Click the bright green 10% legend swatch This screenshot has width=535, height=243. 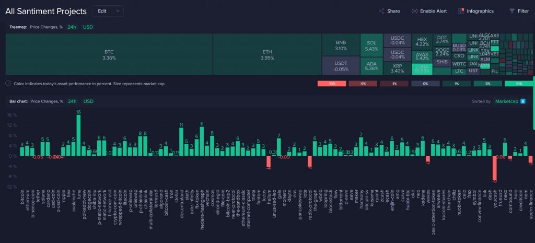click(519, 84)
